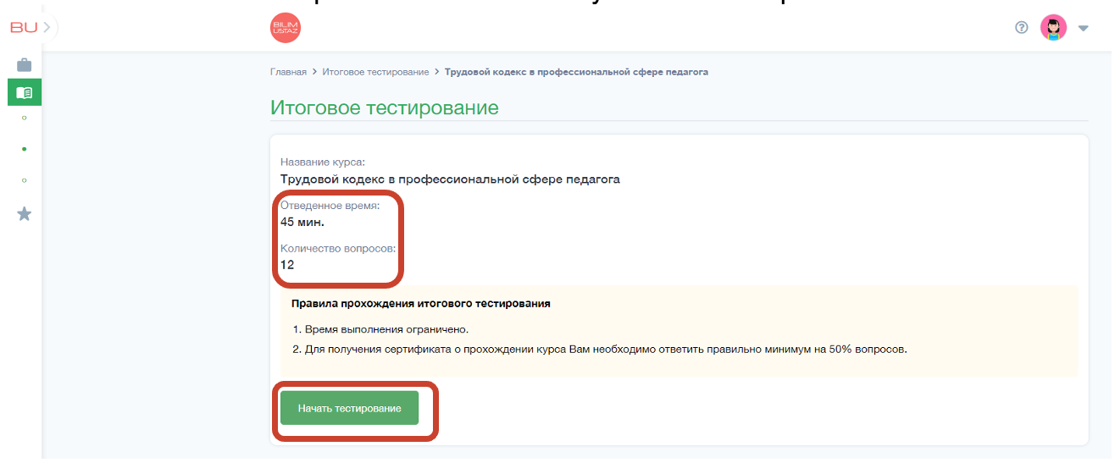Click the Трудовой кодекс breadcrumb item
This screenshot has width=1115, height=463.
[x=576, y=72]
